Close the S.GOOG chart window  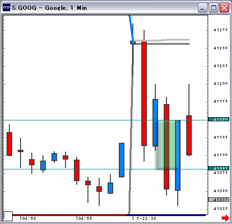(224, 8)
